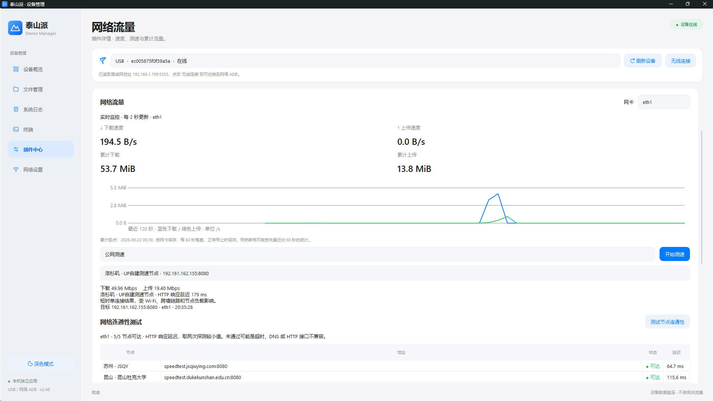Click the 64.7 ms latency value
Viewport: 713px width, 401px height.
(675, 366)
